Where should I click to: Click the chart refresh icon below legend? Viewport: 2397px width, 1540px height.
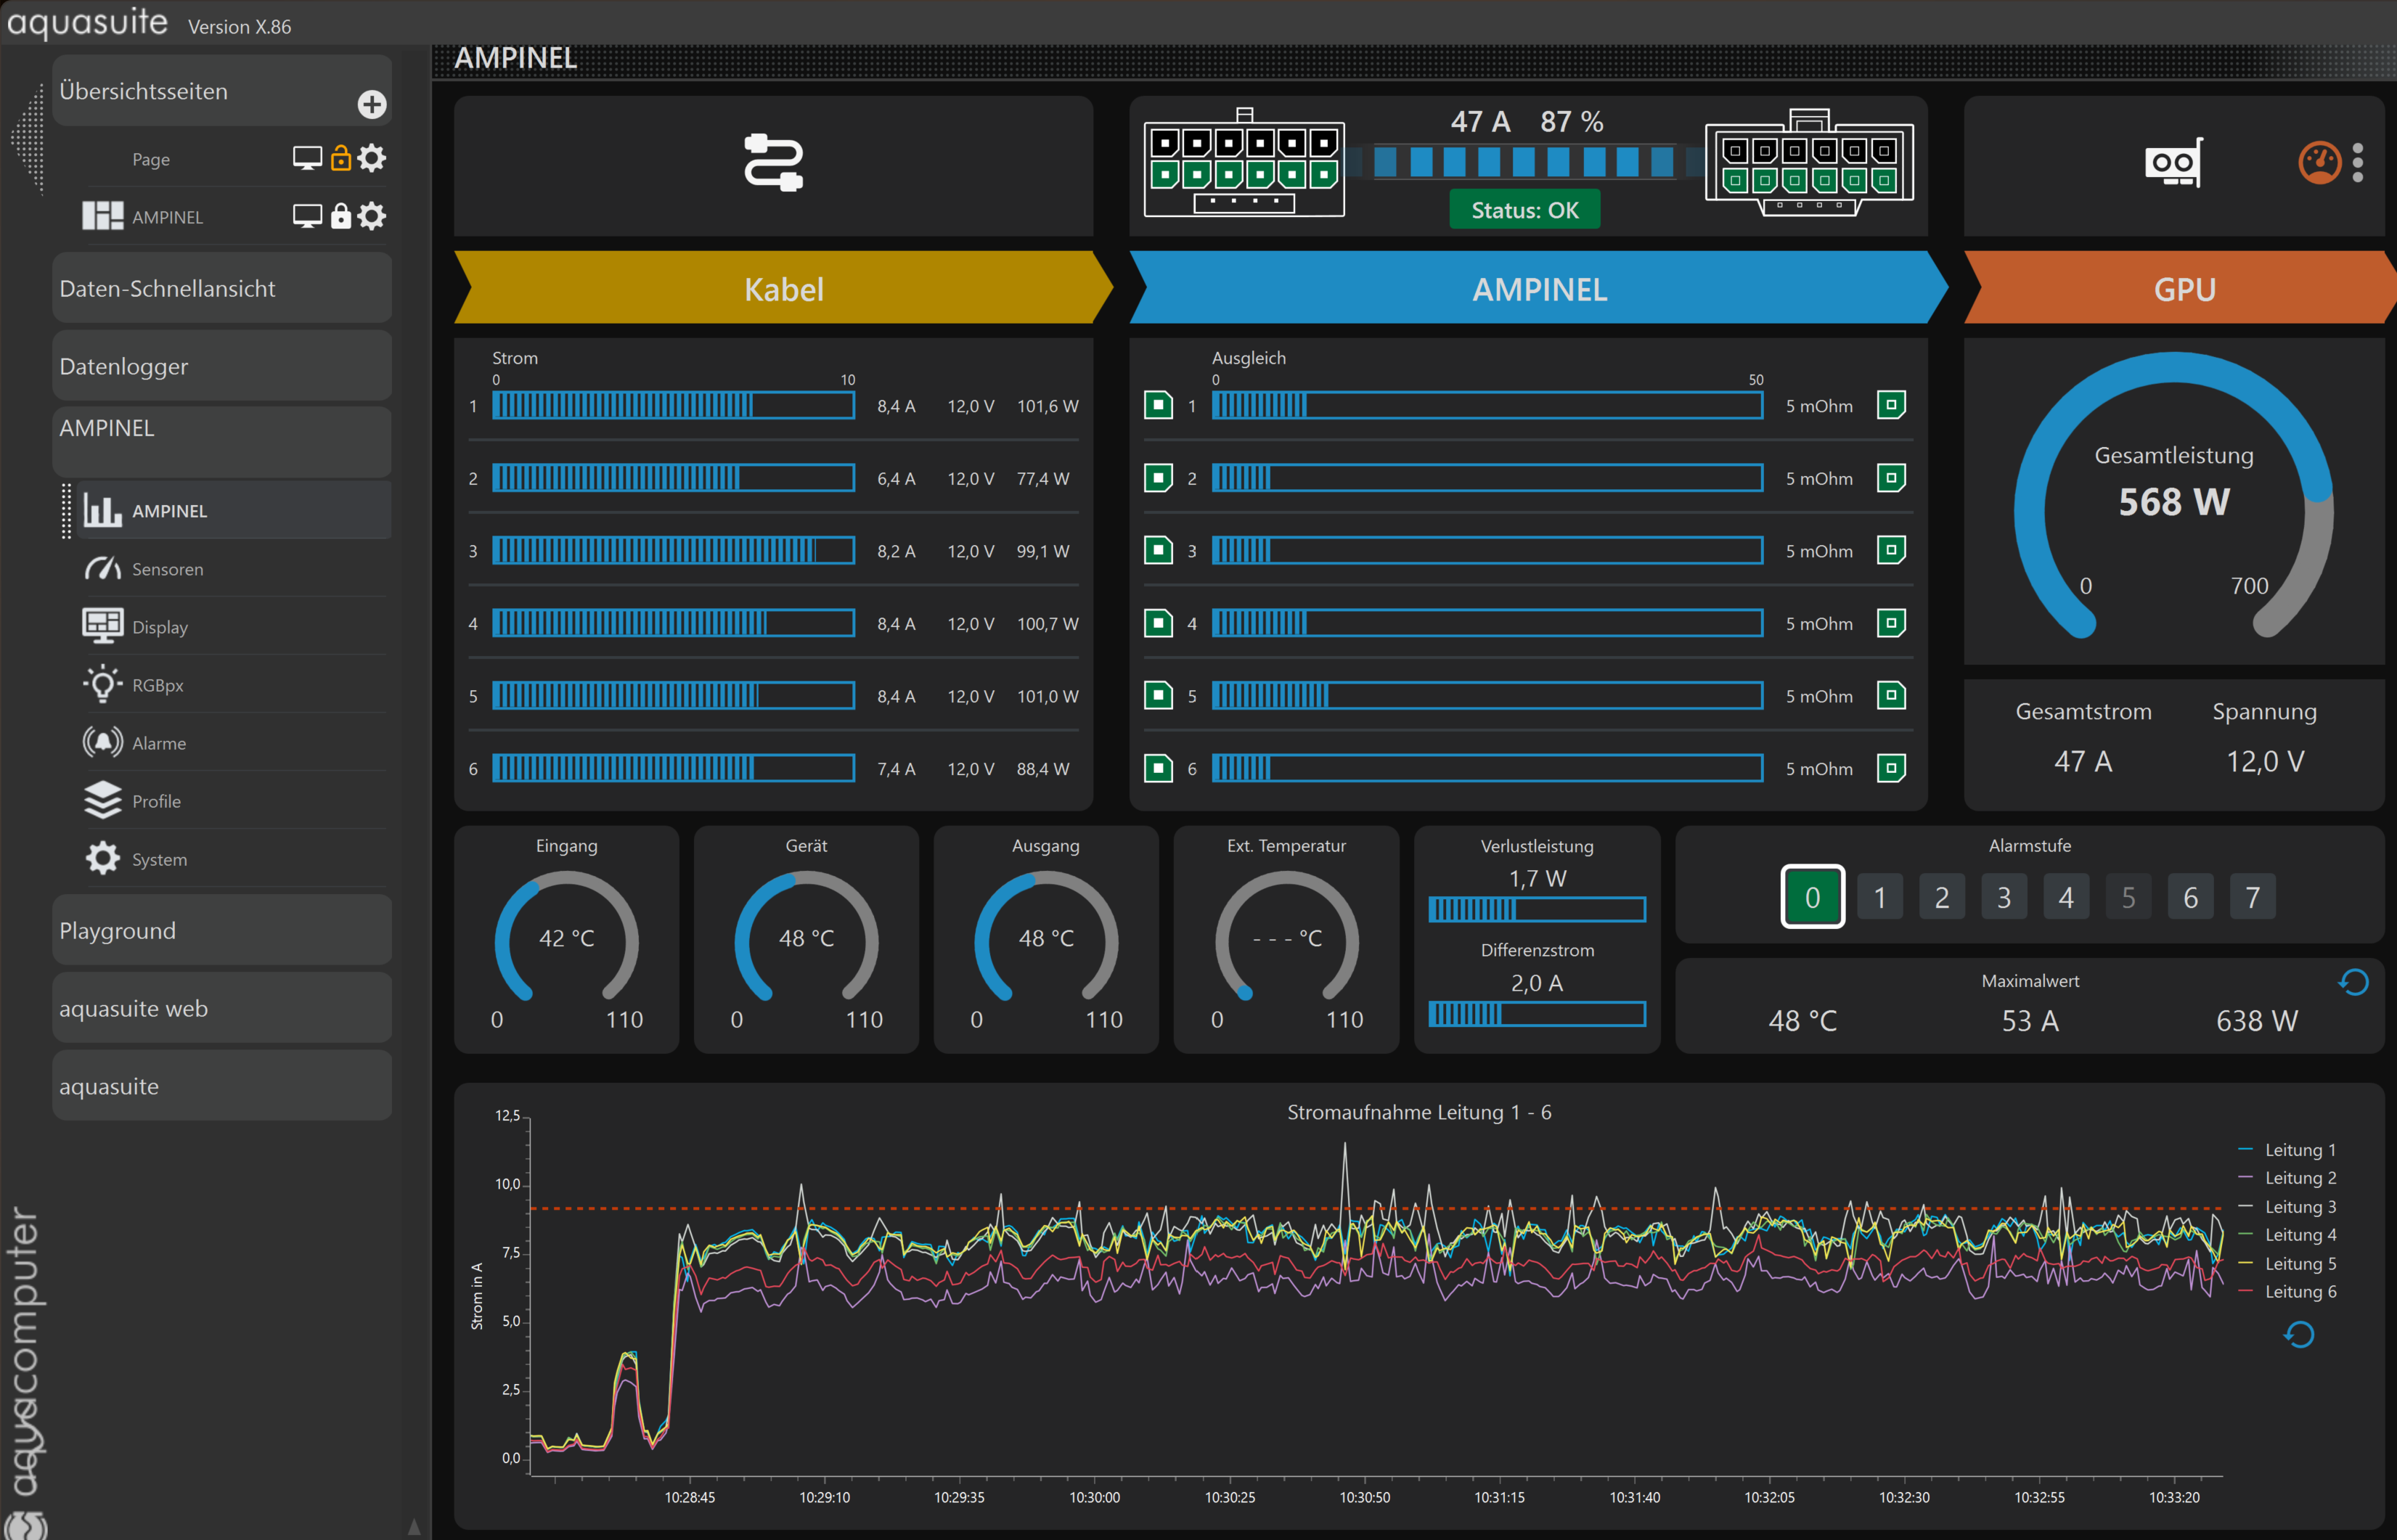[2298, 1334]
